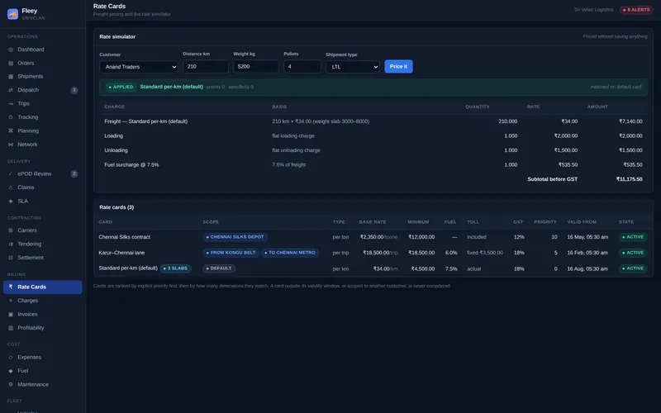Click the PRIORITY column header
Screen dimensions: 661x413
(545, 222)
